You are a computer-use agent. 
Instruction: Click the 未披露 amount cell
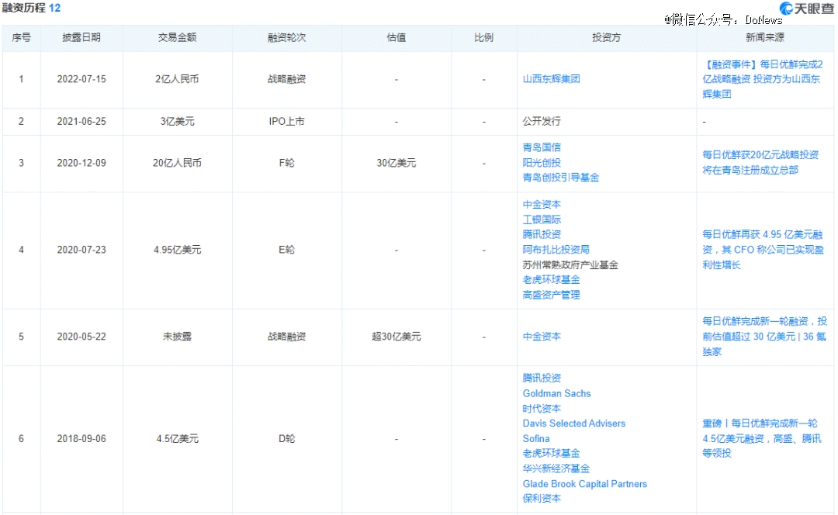(177, 337)
